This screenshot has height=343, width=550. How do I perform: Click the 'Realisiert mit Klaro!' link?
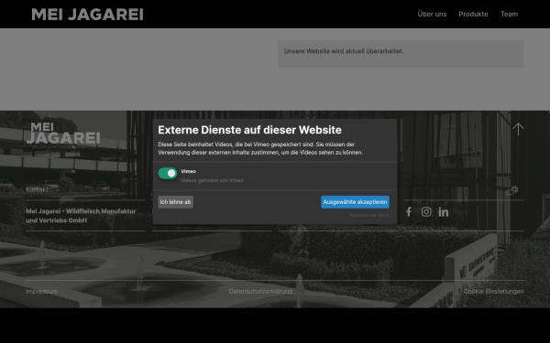click(x=369, y=215)
